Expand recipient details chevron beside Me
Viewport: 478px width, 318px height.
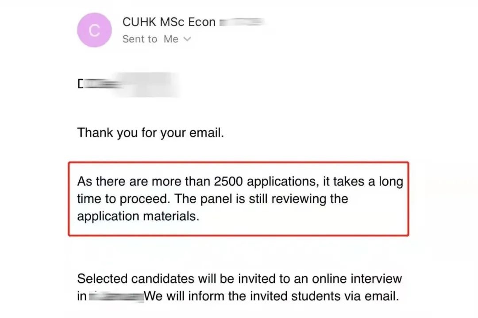pyautogui.click(x=187, y=39)
